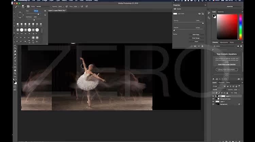Screen dimensions: 255x142
Task: Switch to the Channels tab
Action: pos(221,82)
